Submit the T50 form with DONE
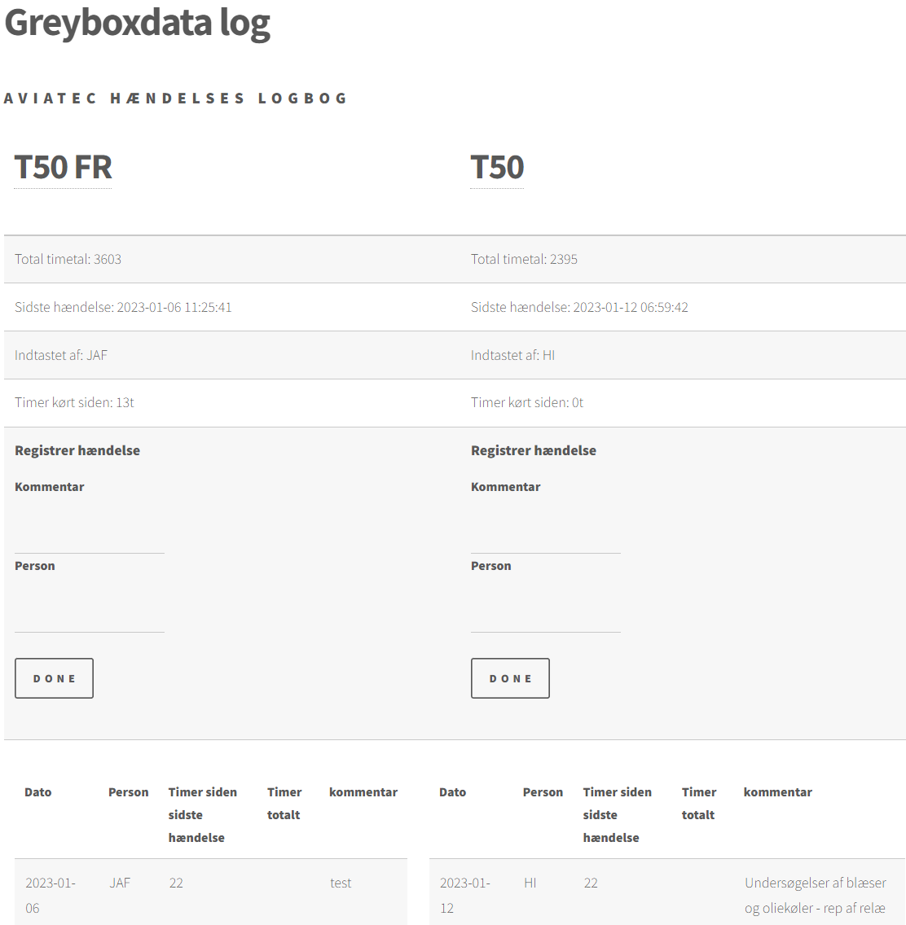The image size is (906, 925). coord(510,678)
